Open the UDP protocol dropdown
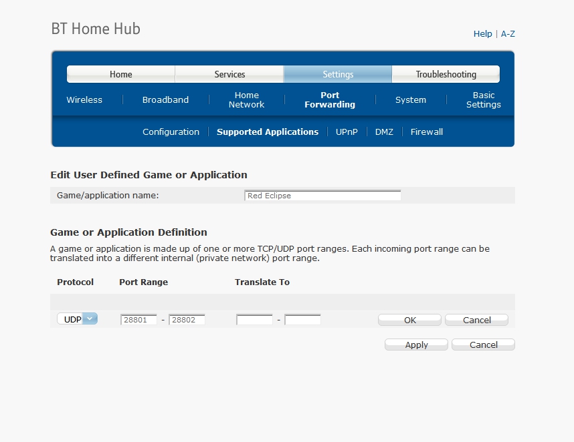 (77, 319)
